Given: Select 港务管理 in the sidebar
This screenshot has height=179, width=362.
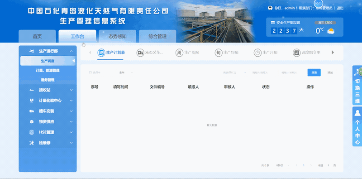Looking at the screenshot, I should point(48,80).
